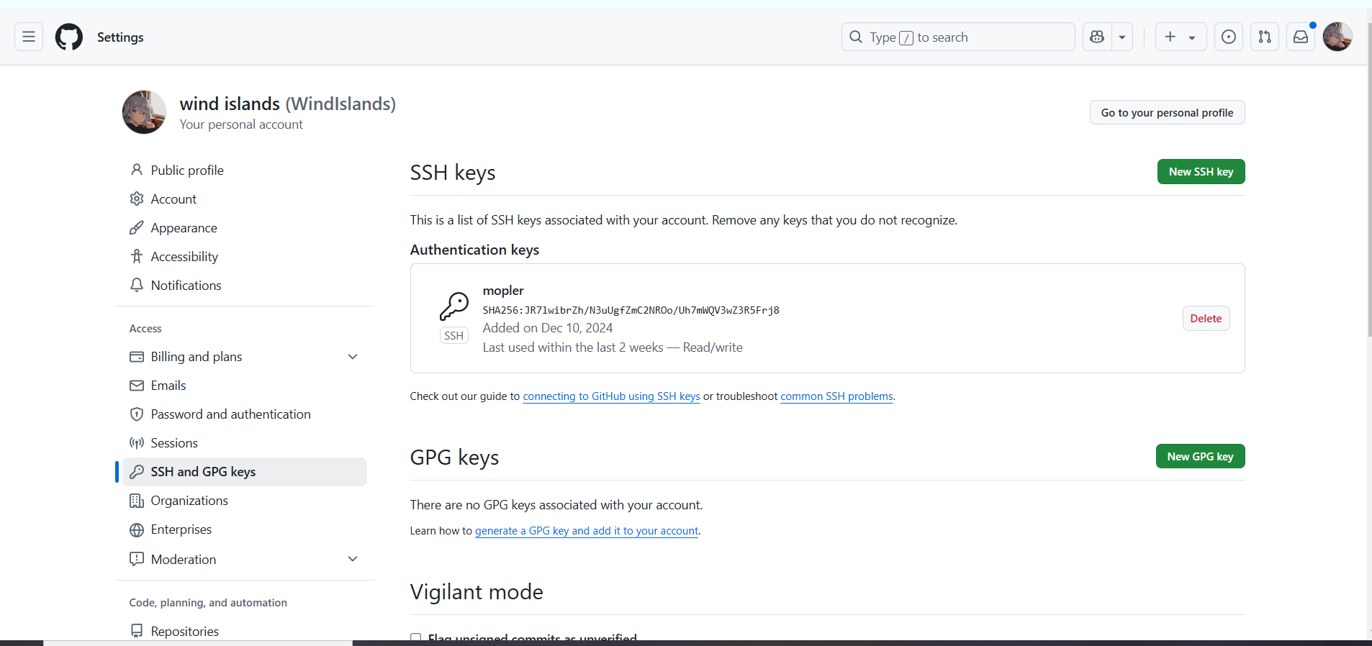This screenshot has height=646, width=1372.
Task: Go to Password and authentication settings
Action: tap(230, 414)
